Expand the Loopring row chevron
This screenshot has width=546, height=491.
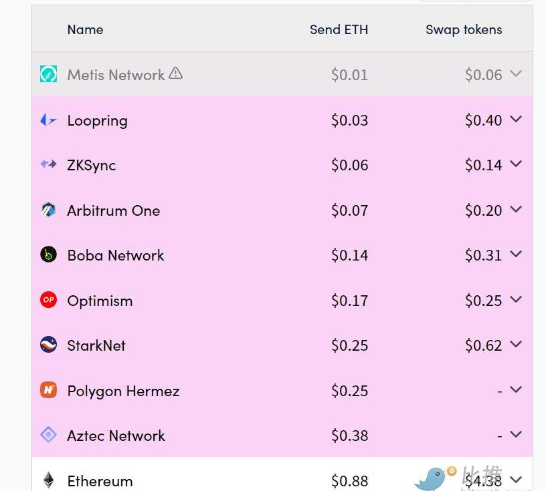coord(516,120)
